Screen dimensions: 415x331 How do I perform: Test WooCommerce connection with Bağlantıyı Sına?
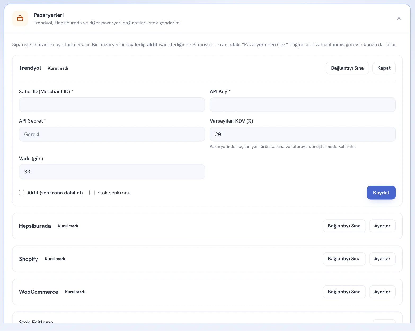pyautogui.click(x=344, y=292)
